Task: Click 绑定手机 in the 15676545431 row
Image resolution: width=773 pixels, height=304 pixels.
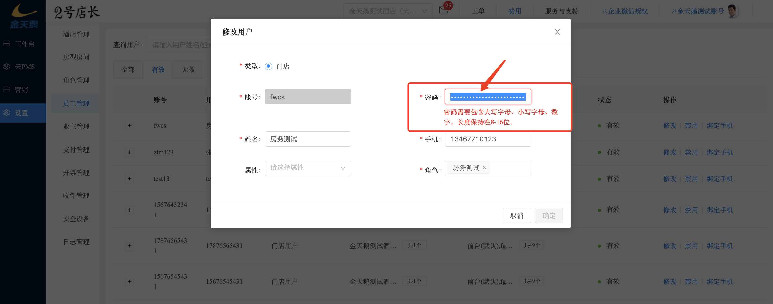Action: 720,282
